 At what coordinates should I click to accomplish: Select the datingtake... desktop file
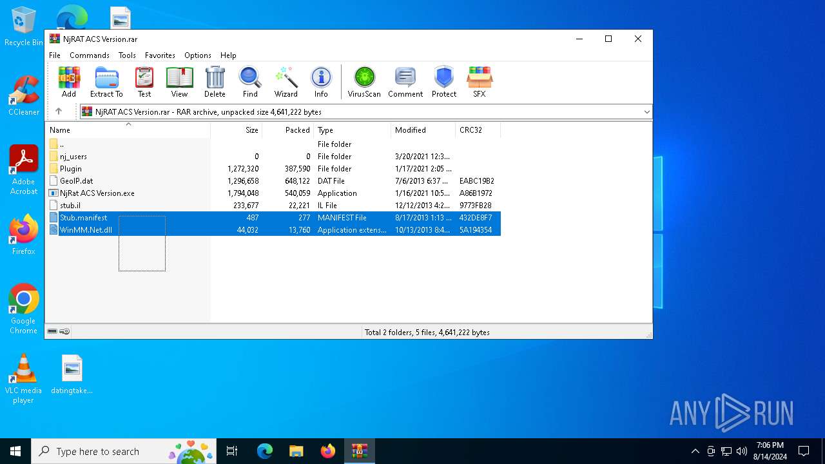coord(72,374)
